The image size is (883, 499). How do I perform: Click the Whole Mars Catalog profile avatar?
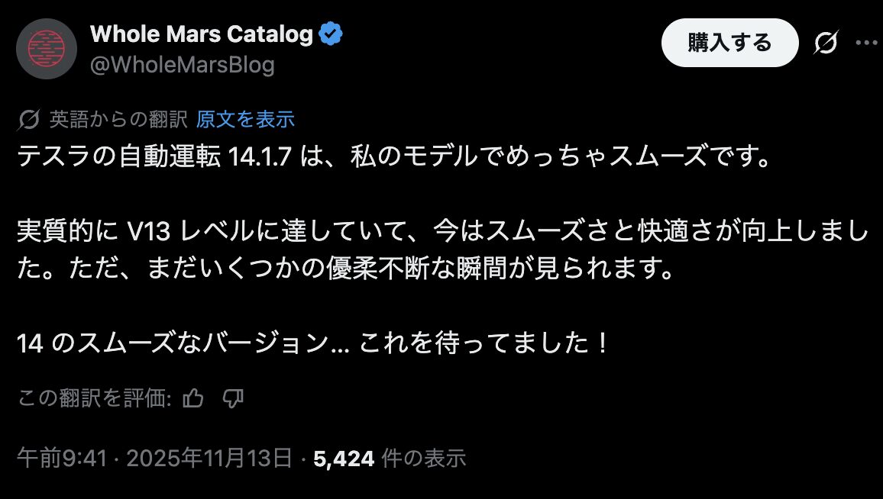click(x=47, y=49)
